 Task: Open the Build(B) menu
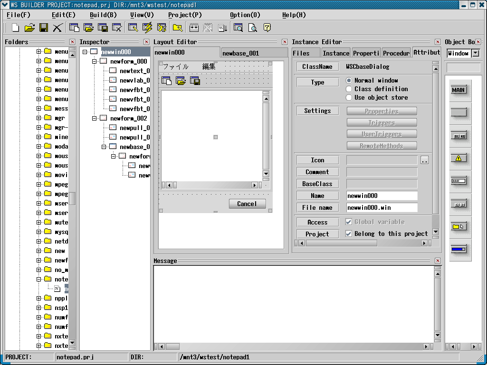point(103,15)
